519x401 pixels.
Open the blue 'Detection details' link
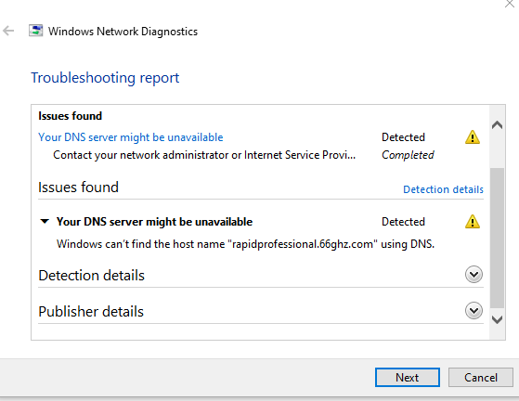443,189
